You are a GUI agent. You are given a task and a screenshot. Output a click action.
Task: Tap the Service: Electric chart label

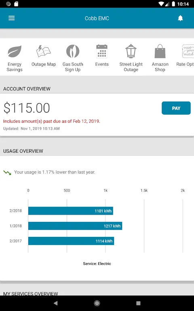pyautogui.click(x=97, y=264)
